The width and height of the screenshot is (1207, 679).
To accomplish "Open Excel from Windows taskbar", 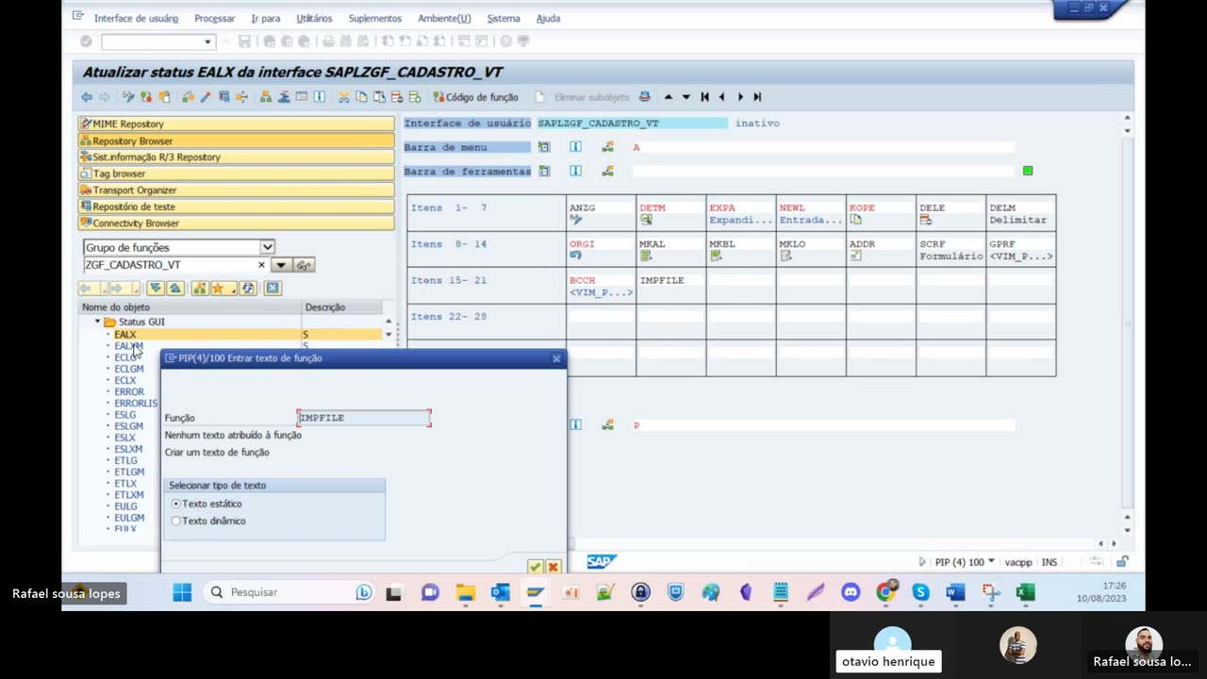I will (1025, 592).
